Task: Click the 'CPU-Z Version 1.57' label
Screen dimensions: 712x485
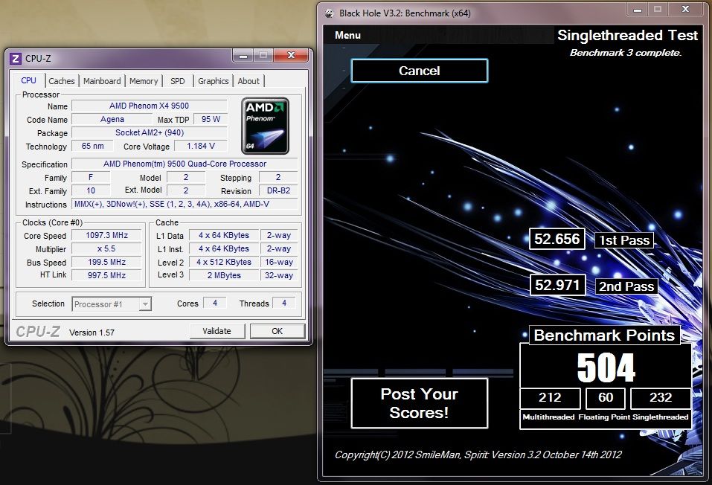Action: point(65,332)
